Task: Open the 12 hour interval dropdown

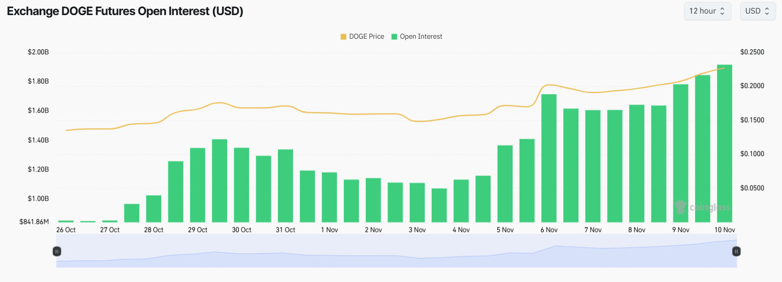Action: [x=707, y=11]
